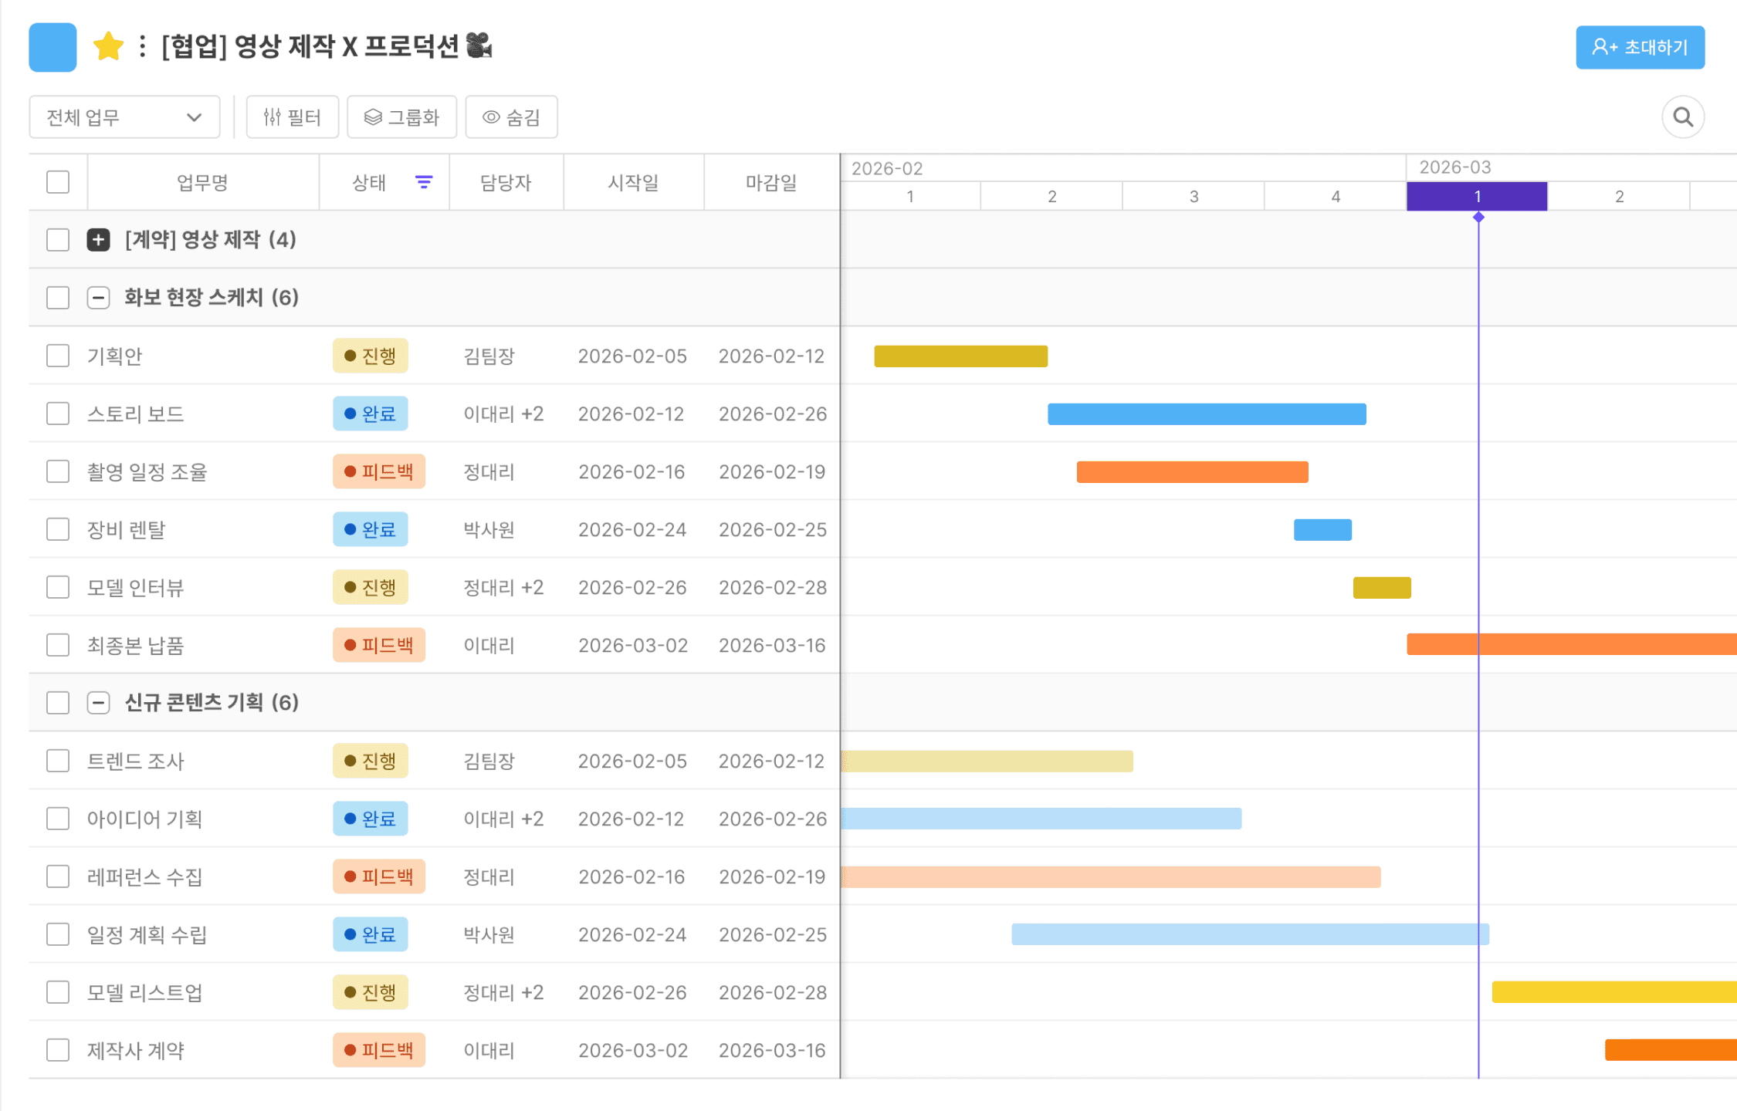The width and height of the screenshot is (1737, 1111).
Task: Select the 제작사 계약 row checkbox
Action: coord(58,1050)
